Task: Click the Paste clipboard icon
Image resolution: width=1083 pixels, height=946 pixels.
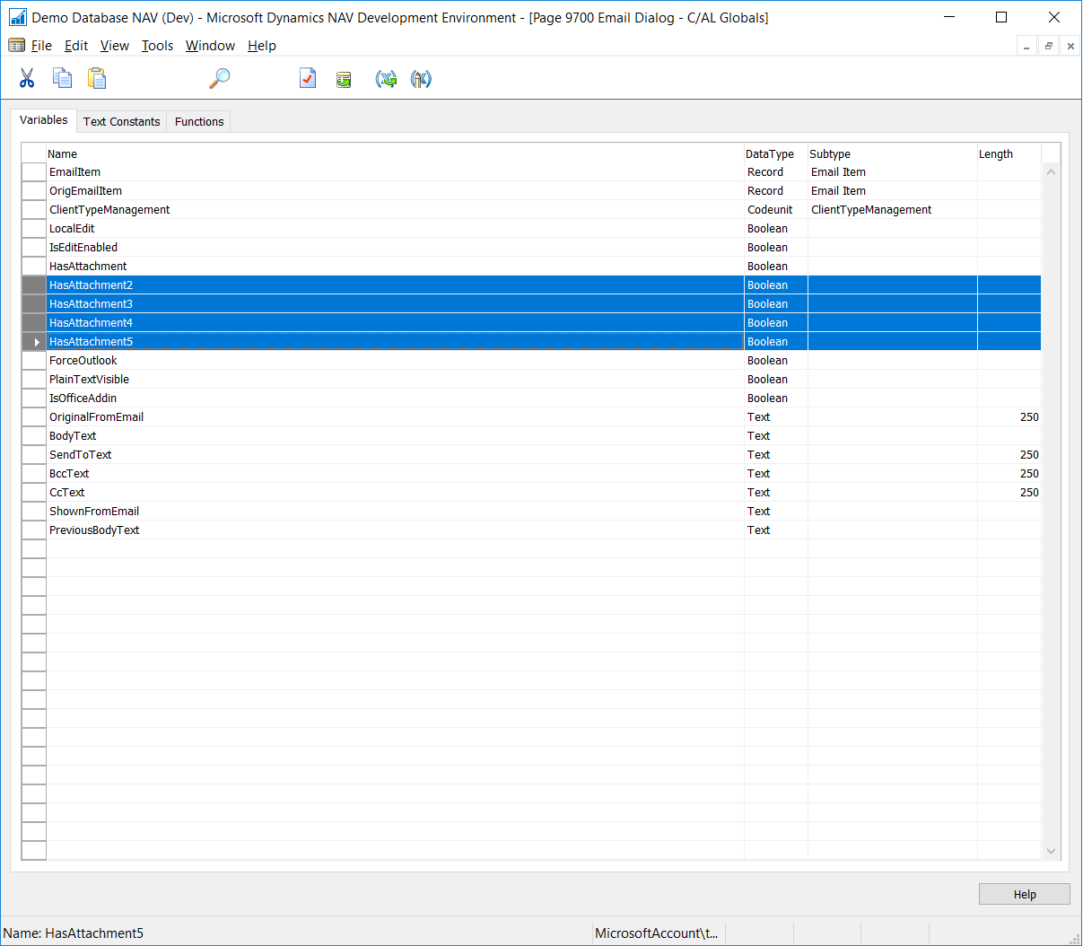Action: click(x=97, y=79)
